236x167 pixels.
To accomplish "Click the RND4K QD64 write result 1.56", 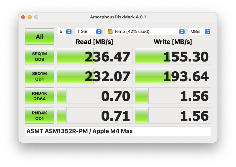I will click(173, 96).
